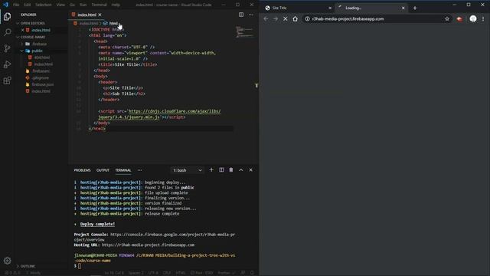Open the Run and Debug view
The height and width of the screenshot is (276, 490).
[x=7, y=64]
